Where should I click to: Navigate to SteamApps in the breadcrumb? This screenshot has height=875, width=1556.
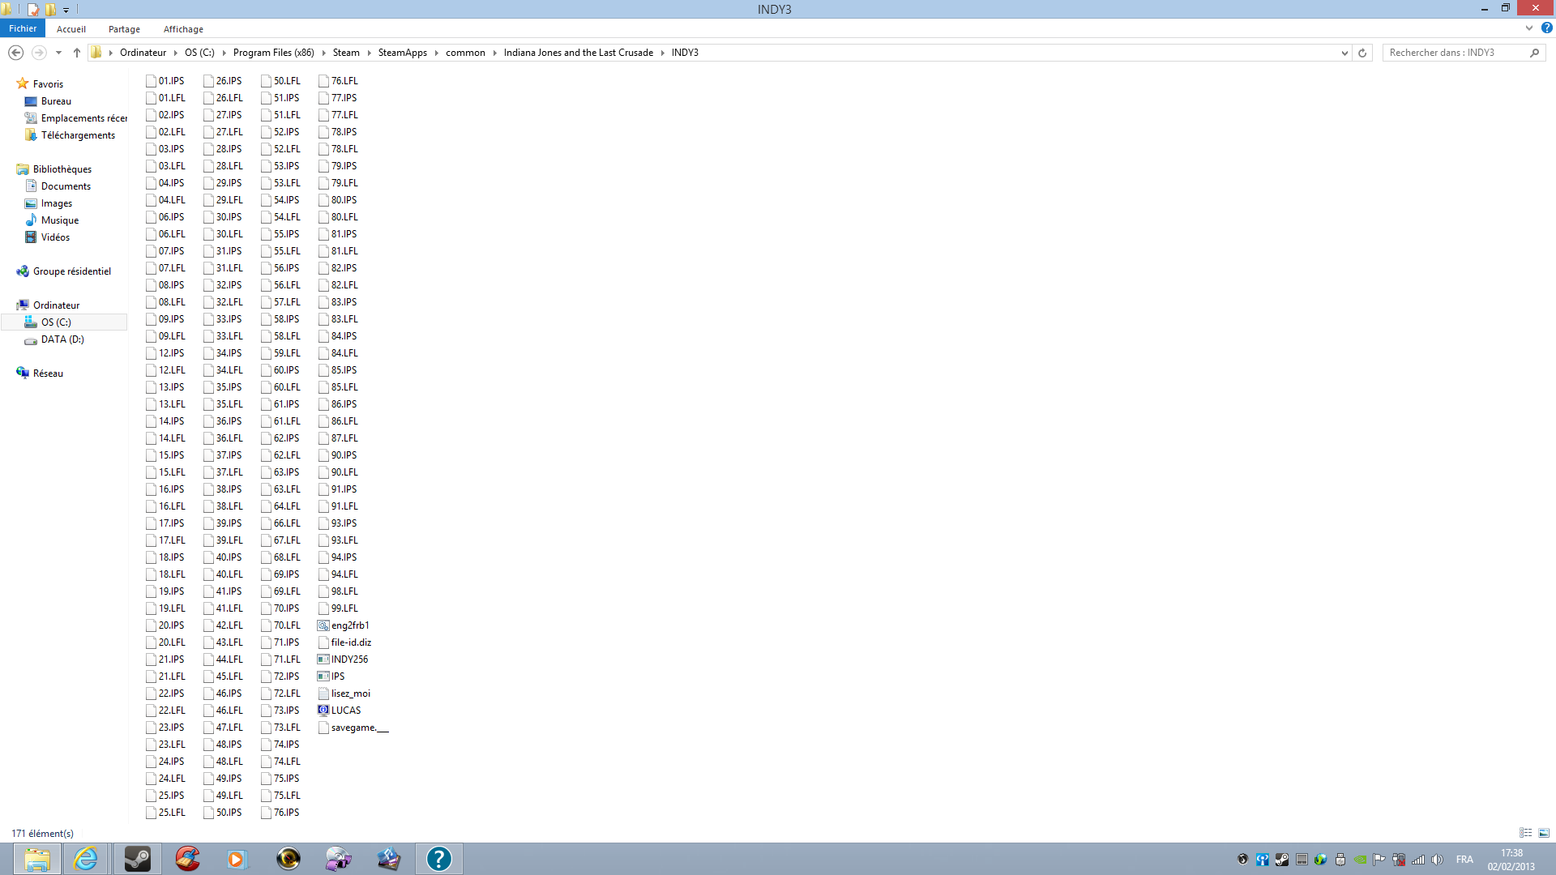402,53
